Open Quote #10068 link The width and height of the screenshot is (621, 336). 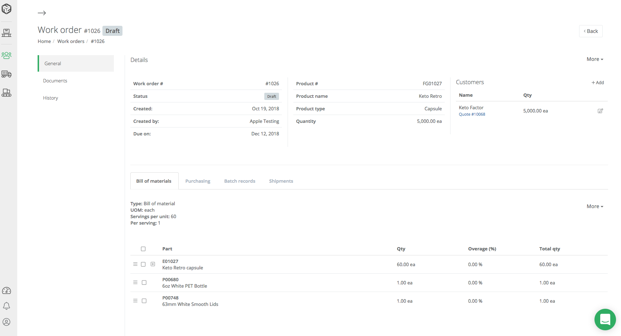[472, 114]
